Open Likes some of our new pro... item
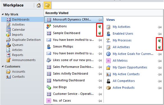Viewport: 164px width, 105px height. 73,60
